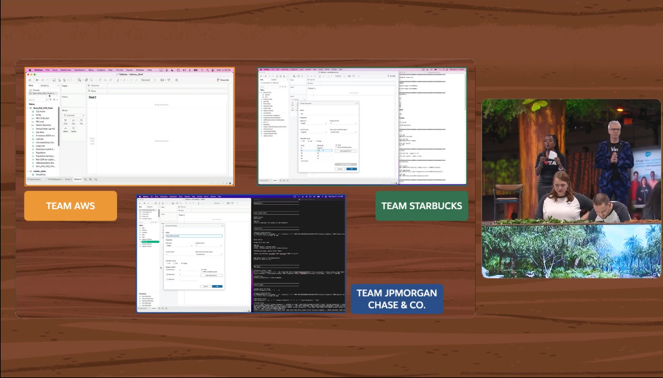Image resolution: width=663 pixels, height=378 pixels.
Task: Open the Standard fit dropdown in AWS Tableau
Action: [149, 80]
